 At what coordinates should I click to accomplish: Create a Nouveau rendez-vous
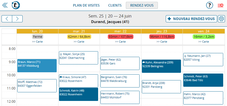click(x=191, y=19)
